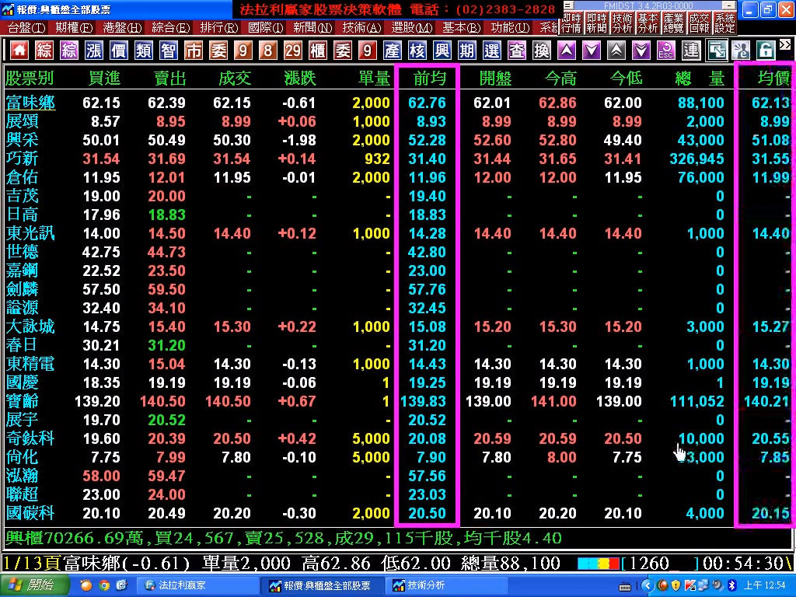Click the 漲 (rise ranking) toolbar icon
This screenshot has width=796, height=597.
coord(94,51)
